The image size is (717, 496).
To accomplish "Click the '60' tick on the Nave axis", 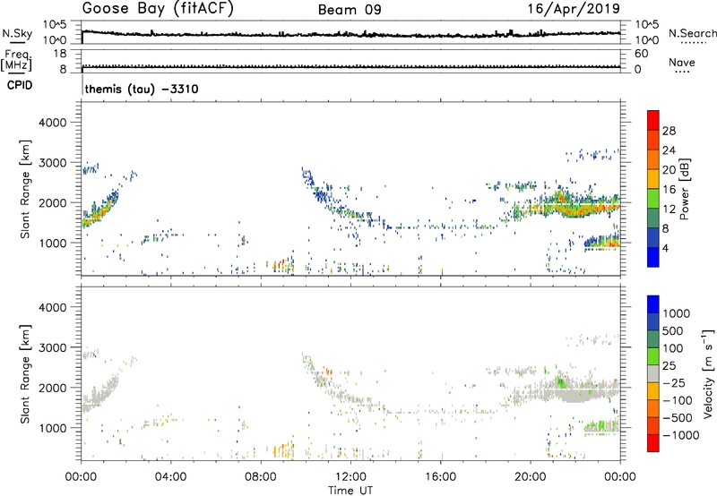I will coord(641,54).
